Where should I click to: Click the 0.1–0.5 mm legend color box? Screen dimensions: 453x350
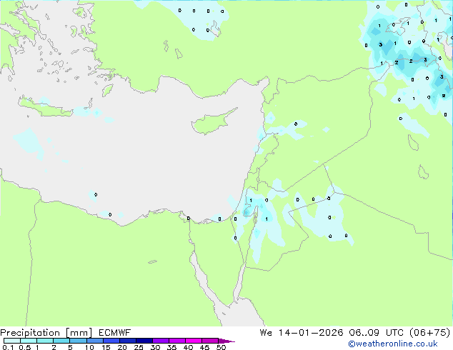click(x=12, y=341)
